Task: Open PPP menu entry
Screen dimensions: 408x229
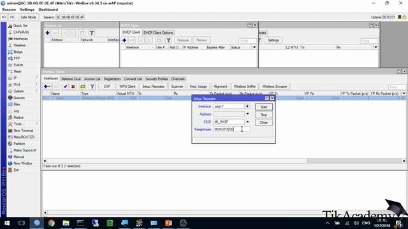Action: tap(17, 59)
